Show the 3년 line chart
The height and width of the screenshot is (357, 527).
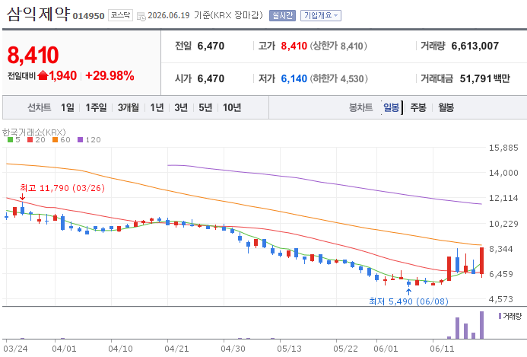181,107
